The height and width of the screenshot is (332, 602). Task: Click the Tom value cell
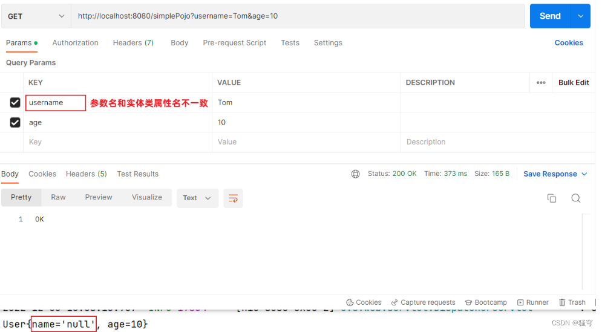(x=306, y=102)
